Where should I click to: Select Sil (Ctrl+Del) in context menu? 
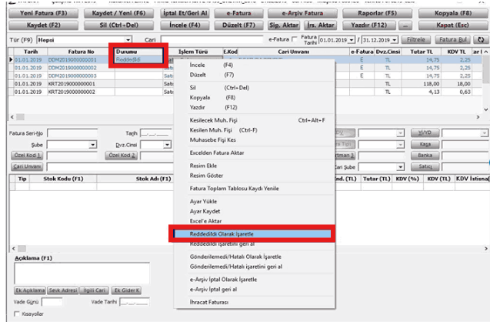[x=255, y=88]
